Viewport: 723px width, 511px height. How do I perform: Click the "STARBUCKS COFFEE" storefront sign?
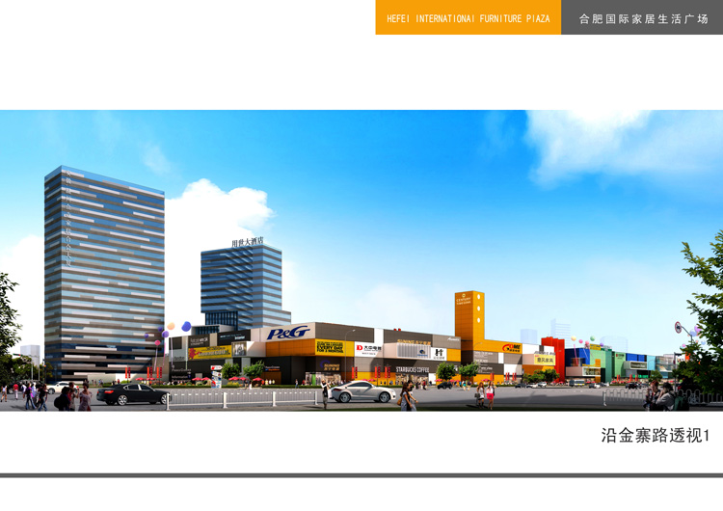pos(413,370)
